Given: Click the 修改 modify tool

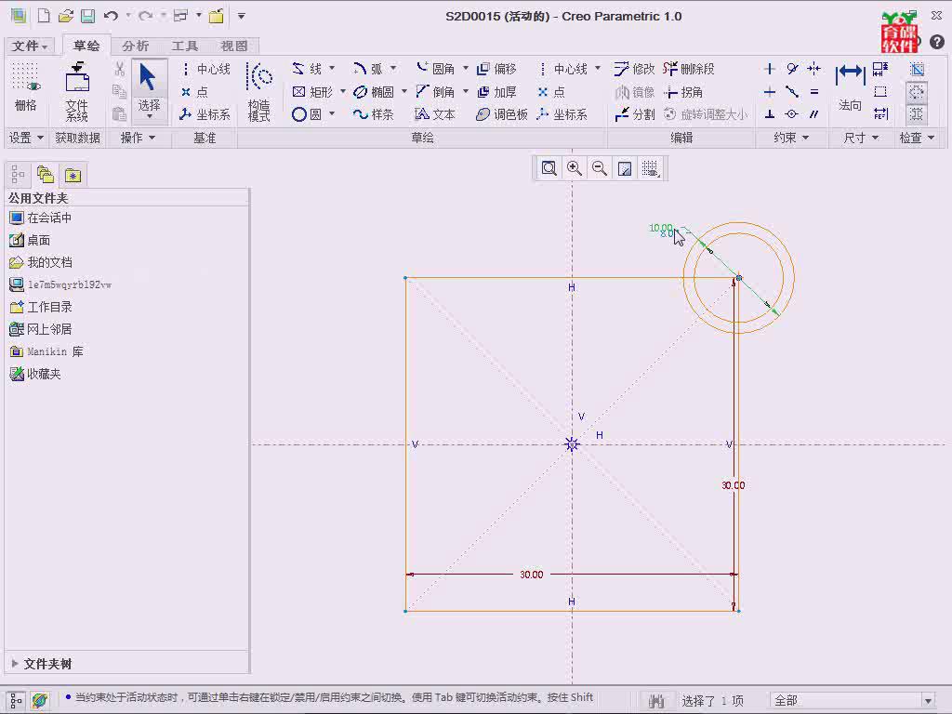Looking at the screenshot, I should click(634, 69).
